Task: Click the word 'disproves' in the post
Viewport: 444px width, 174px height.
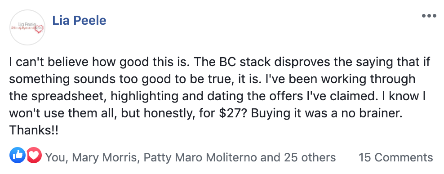Action: [299, 62]
